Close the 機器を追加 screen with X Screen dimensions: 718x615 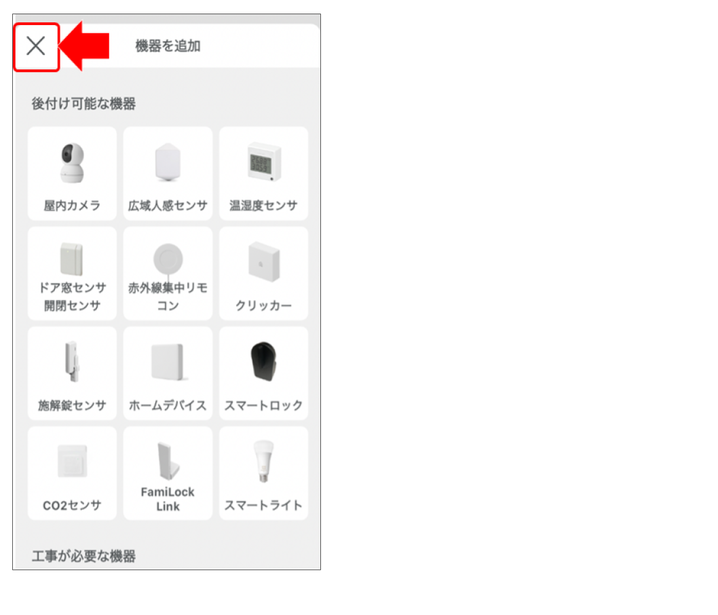36,46
